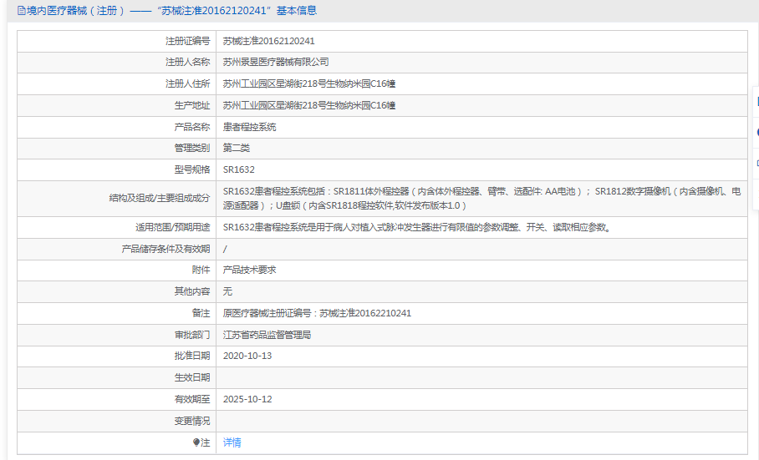Select the 其他内容 row label
Image resolution: width=759 pixels, height=460 pixels.
(x=192, y=291)
